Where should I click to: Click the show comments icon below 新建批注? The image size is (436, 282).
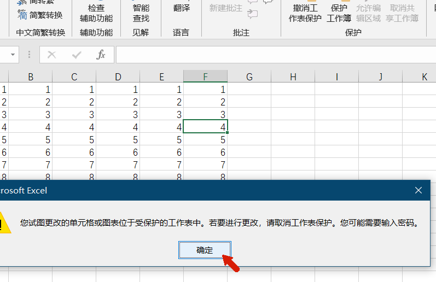point(253,14)
